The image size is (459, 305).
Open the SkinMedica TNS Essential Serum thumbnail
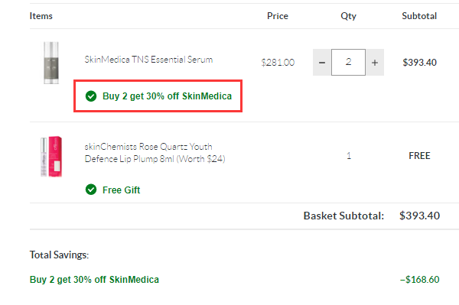[51, 63]
